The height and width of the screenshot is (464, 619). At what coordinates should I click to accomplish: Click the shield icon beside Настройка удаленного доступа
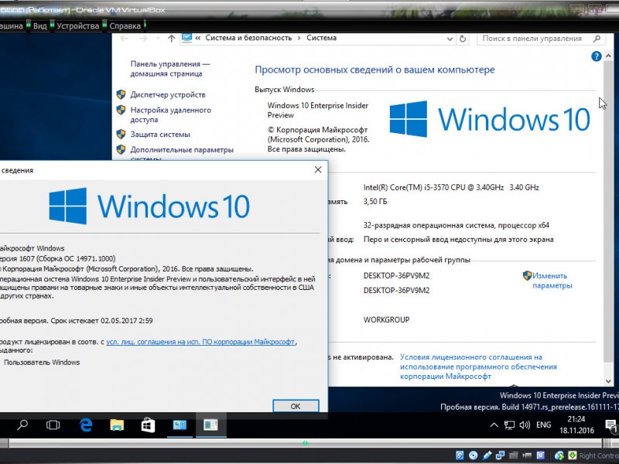[121, 110]
